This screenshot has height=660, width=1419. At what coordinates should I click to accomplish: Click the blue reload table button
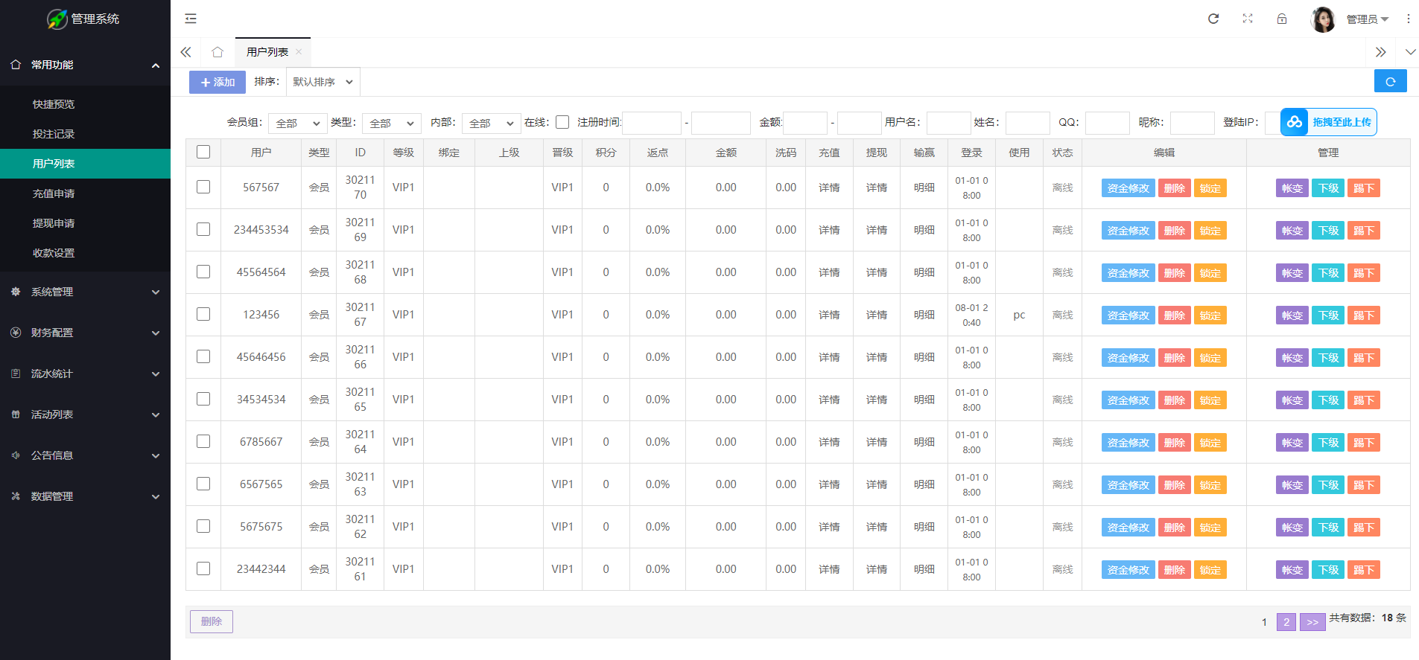pos(1390,81)
